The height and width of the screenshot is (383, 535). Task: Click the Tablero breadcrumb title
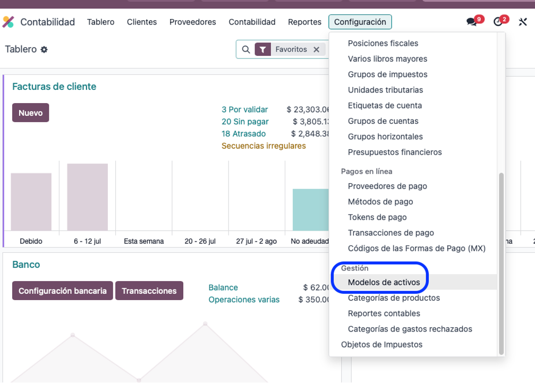click(21, 49)
